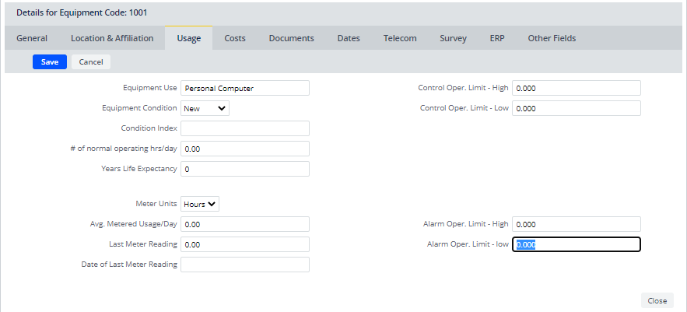The image size is (687, 312).
Task: Open the Dates tab
Action: 349,38
